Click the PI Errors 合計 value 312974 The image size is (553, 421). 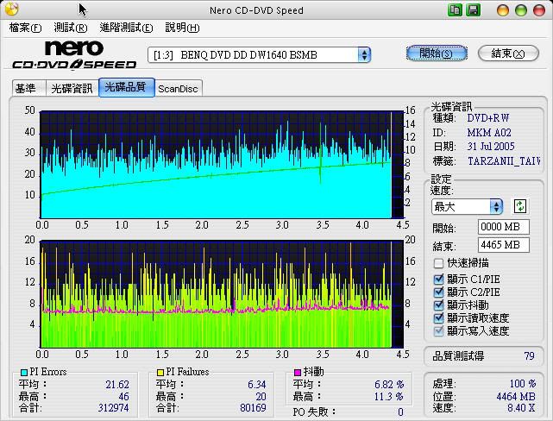[113, 408]
